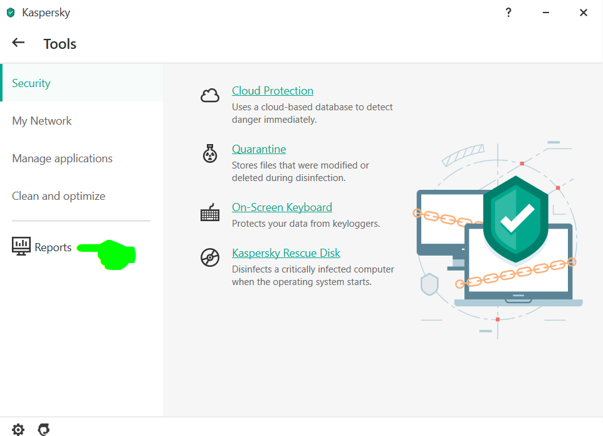The height and width of the screenshot is (436, 603).
Task: Open the support headset icon
Action: (44, 429)
